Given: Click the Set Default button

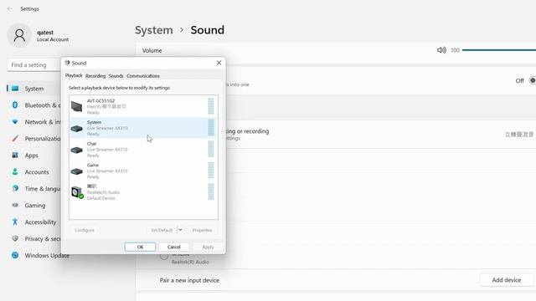Looking at the screenshot, I should [x=162, y=230].
